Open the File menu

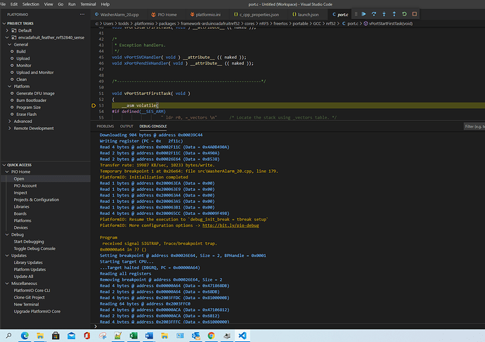tap(3, 4)
